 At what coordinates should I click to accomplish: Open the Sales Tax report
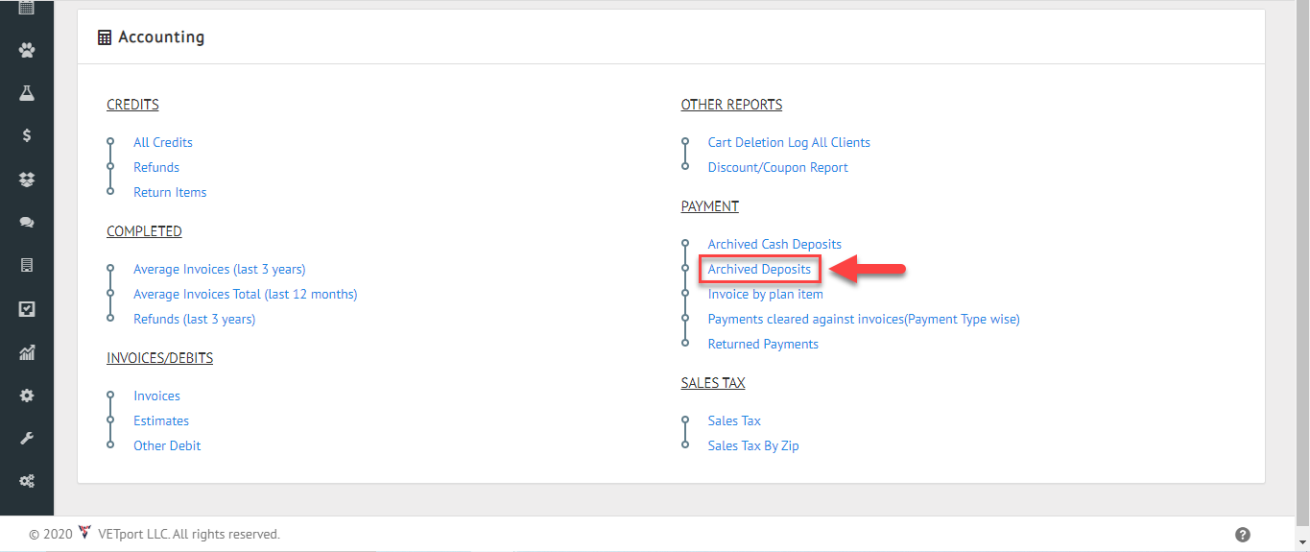point(734,420)
